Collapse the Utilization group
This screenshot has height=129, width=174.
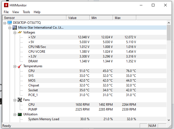(x=15, y=115)
